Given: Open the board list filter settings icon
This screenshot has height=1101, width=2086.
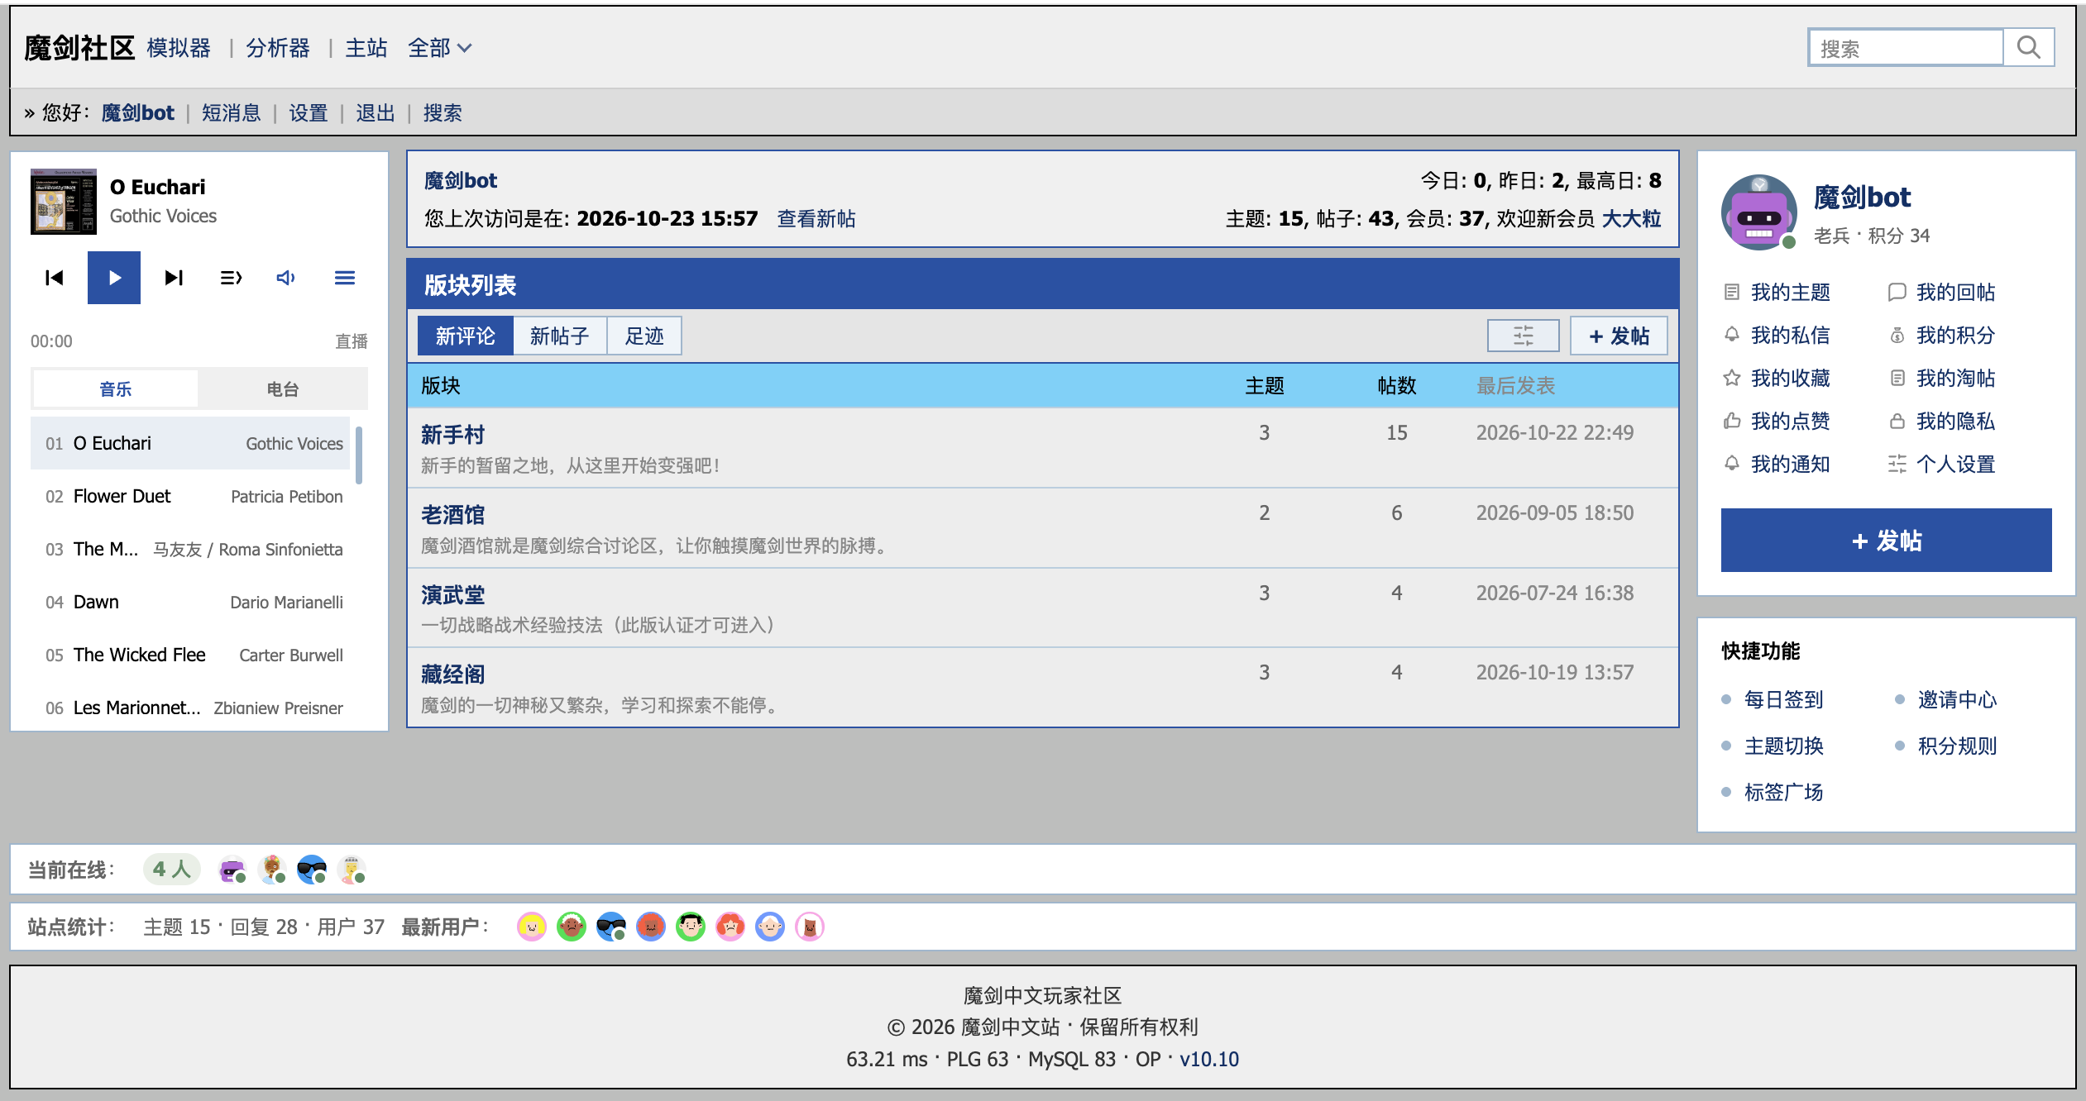Looking at the screenshot, I should [1524, 336].
